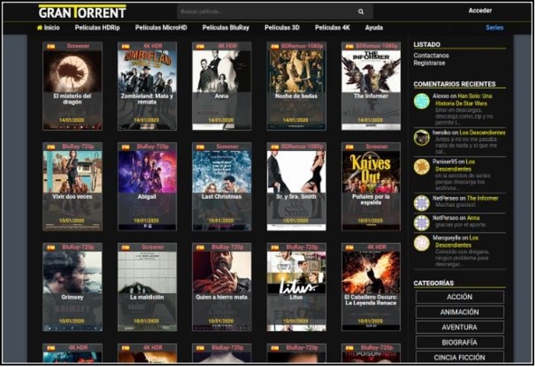Open Sr. y Sra. Smith poster
The image size is (535, 367).
tap(297, 186)
